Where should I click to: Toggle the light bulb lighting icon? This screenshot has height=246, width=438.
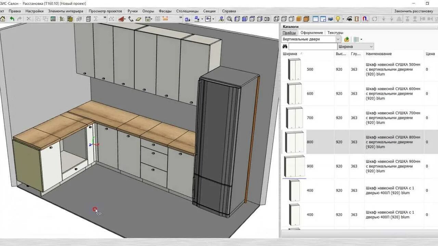(x=338, y=19)
